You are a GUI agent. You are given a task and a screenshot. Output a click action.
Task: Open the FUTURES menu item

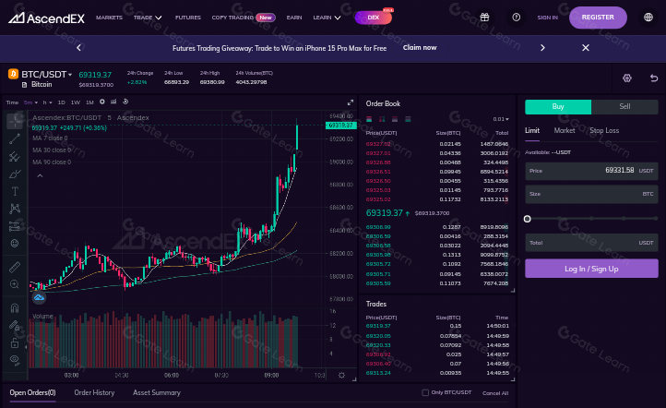click(188, 18)
